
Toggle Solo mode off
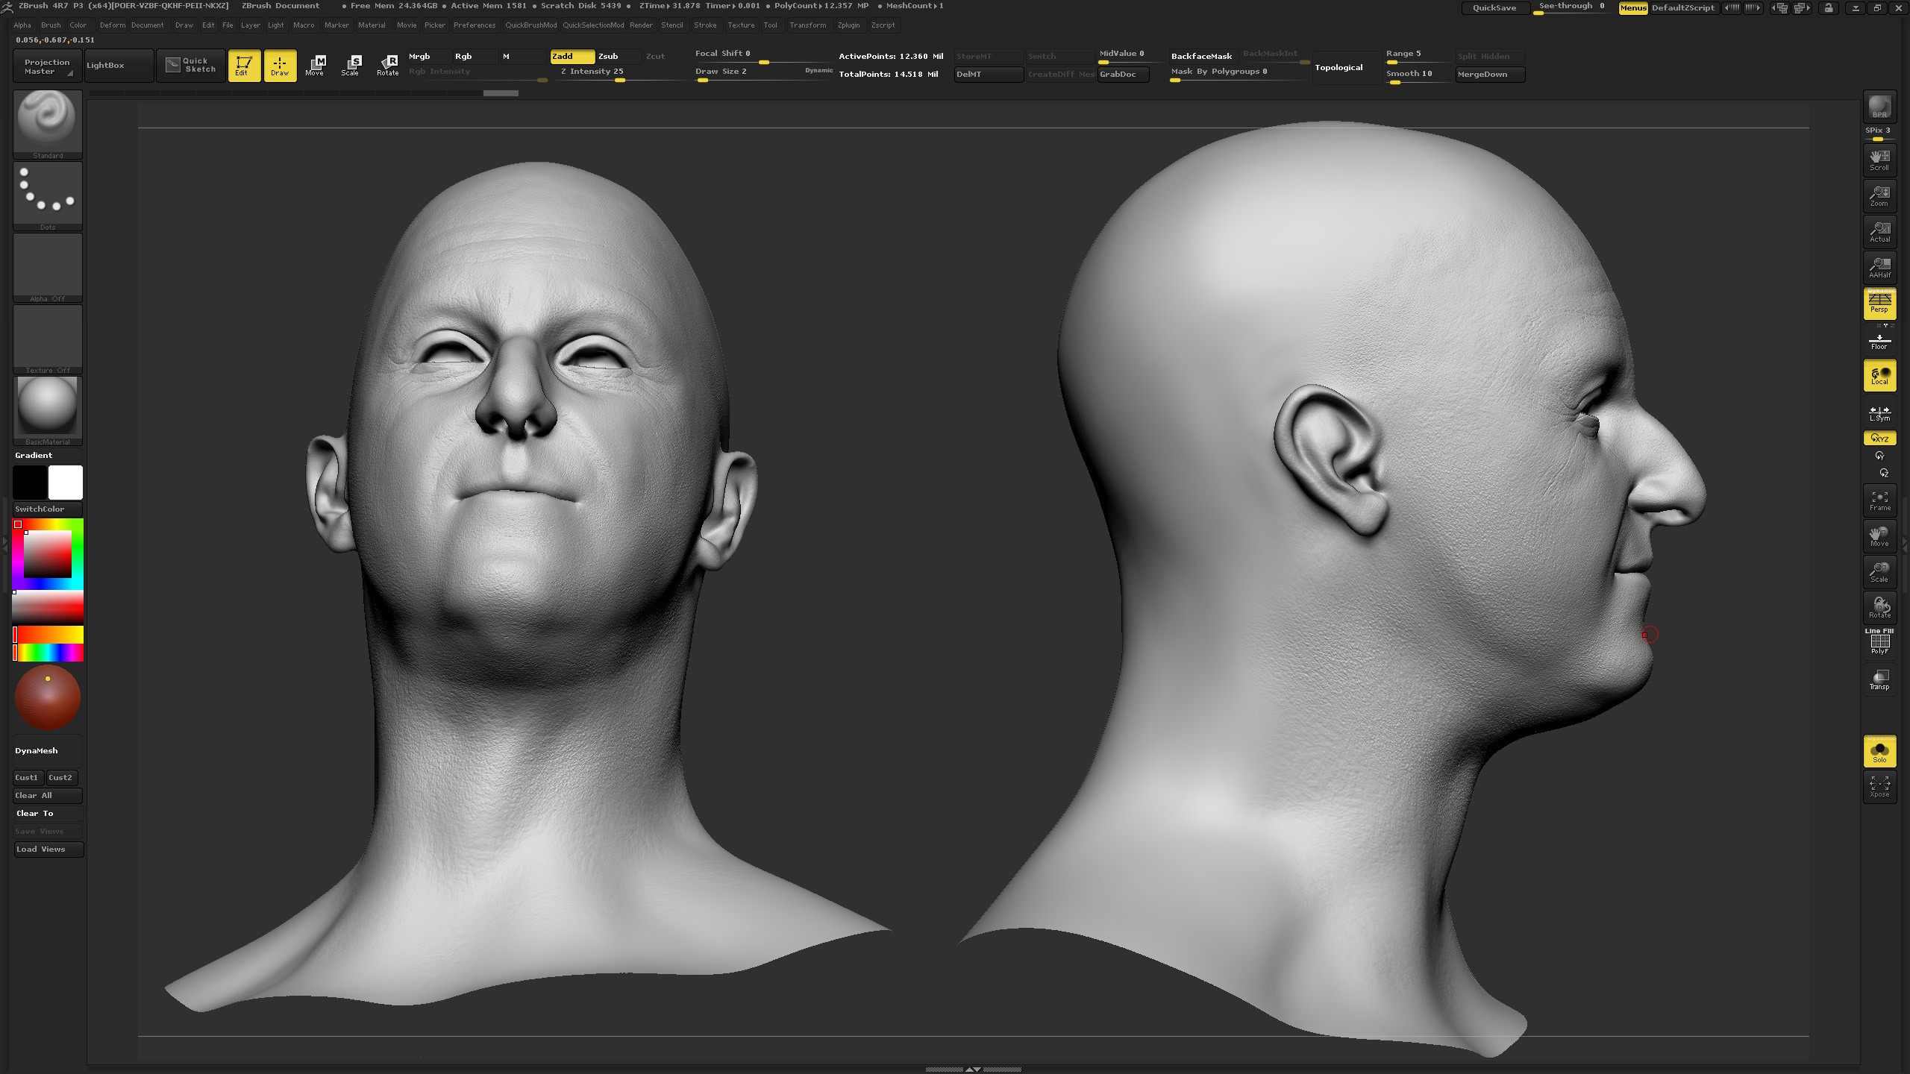coord(1879,750)
